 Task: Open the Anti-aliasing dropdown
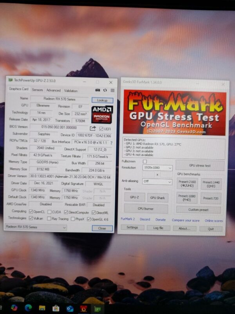click(x=157, y=182)
